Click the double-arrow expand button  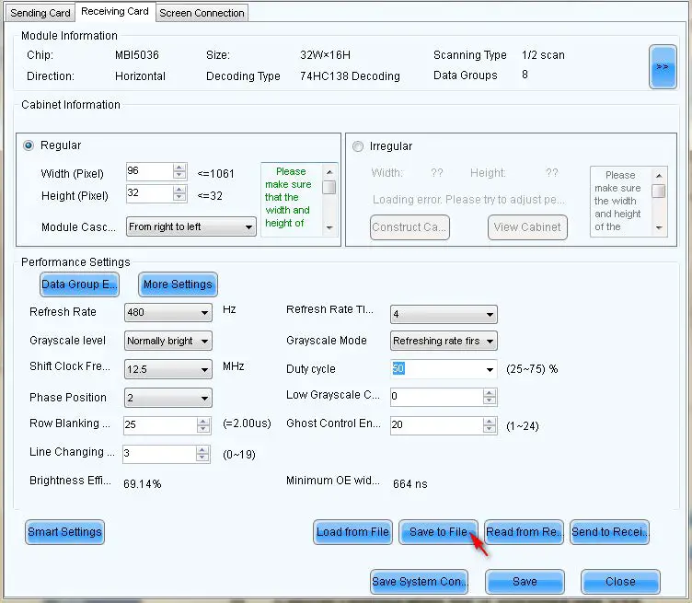pos(662,67)
